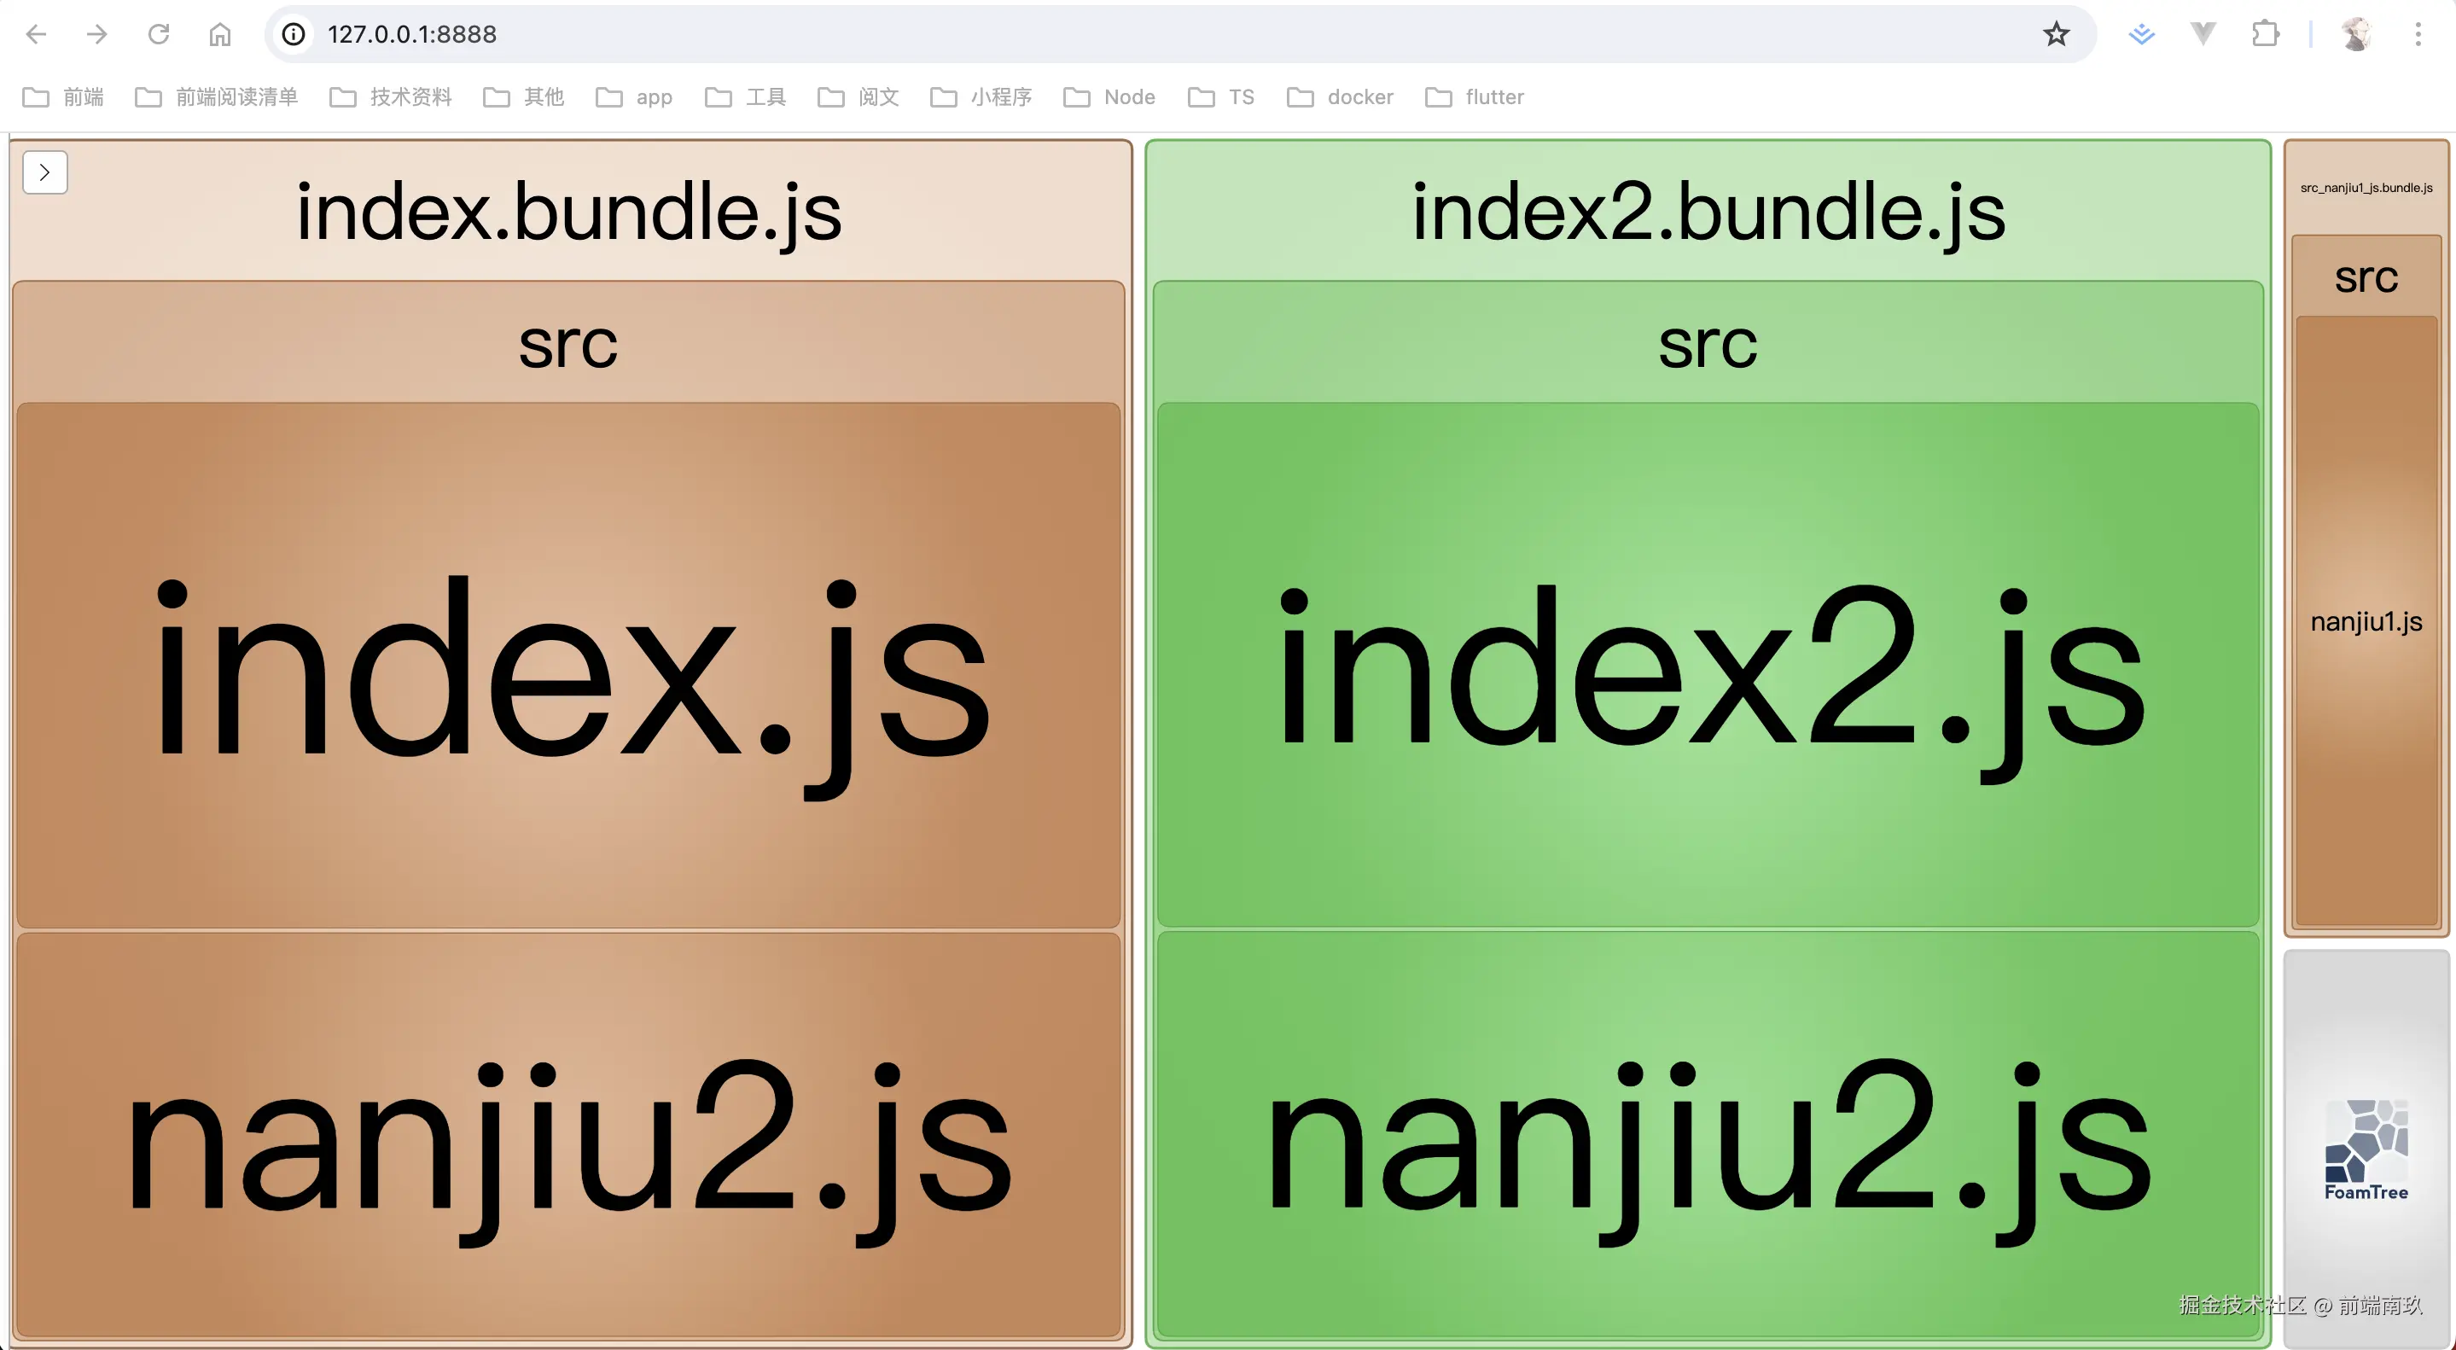Viewport: 2456px width, 1350px height.
Task: Click the FoamTree logo
Action: pos(2366,1149)
